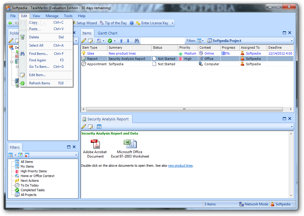Open the Filters panel toolbar options dropdown

click(x=76, y=155)
